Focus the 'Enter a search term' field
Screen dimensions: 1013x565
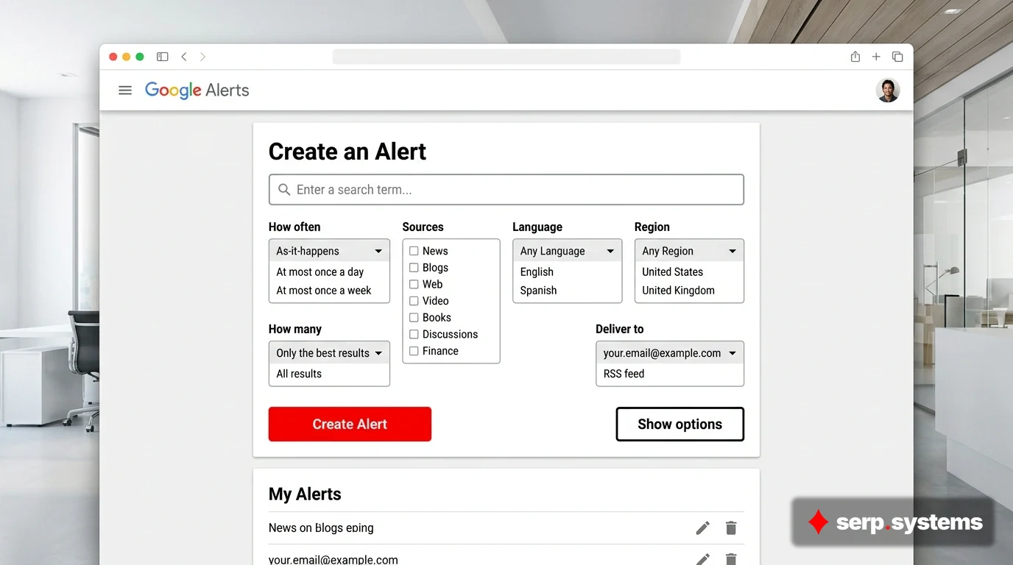coord(506,190)
